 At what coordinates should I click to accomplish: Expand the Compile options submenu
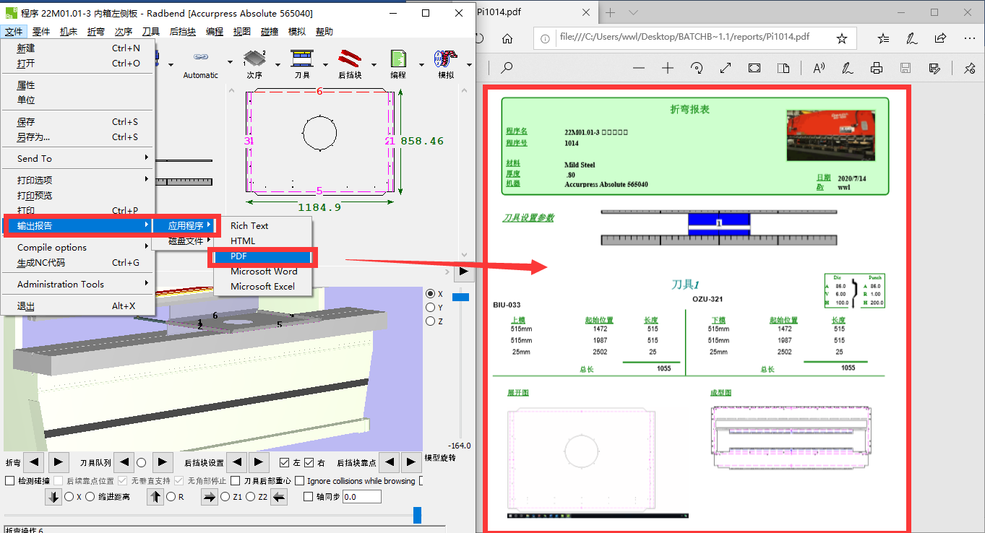pos(78,248)
